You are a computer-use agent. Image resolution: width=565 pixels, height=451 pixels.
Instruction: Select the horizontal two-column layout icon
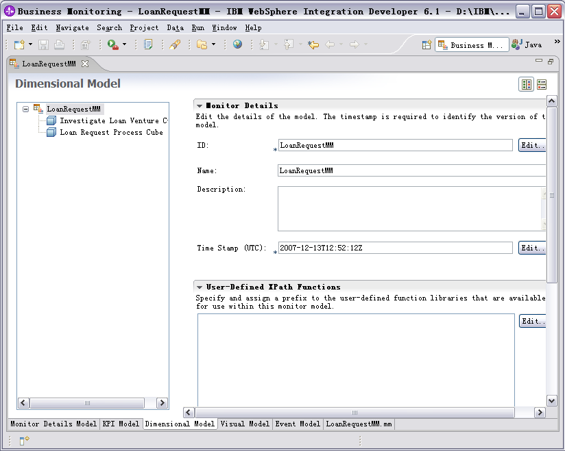pyautogui.click(x=527, y=84)
